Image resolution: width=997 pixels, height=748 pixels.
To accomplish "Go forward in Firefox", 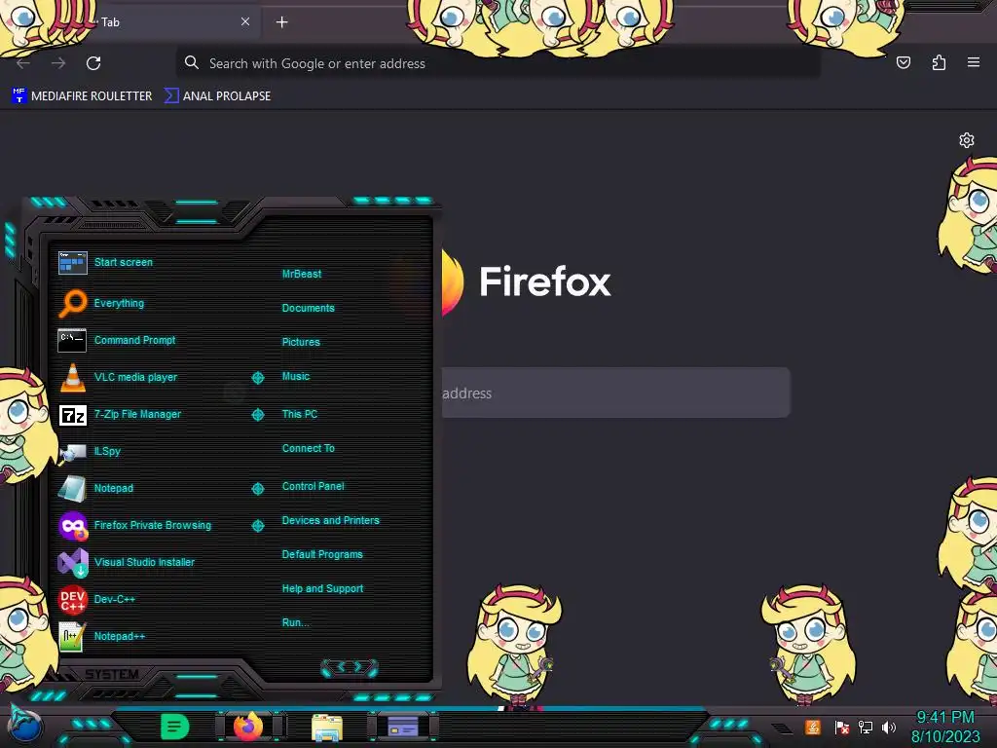I will [58, 63].
